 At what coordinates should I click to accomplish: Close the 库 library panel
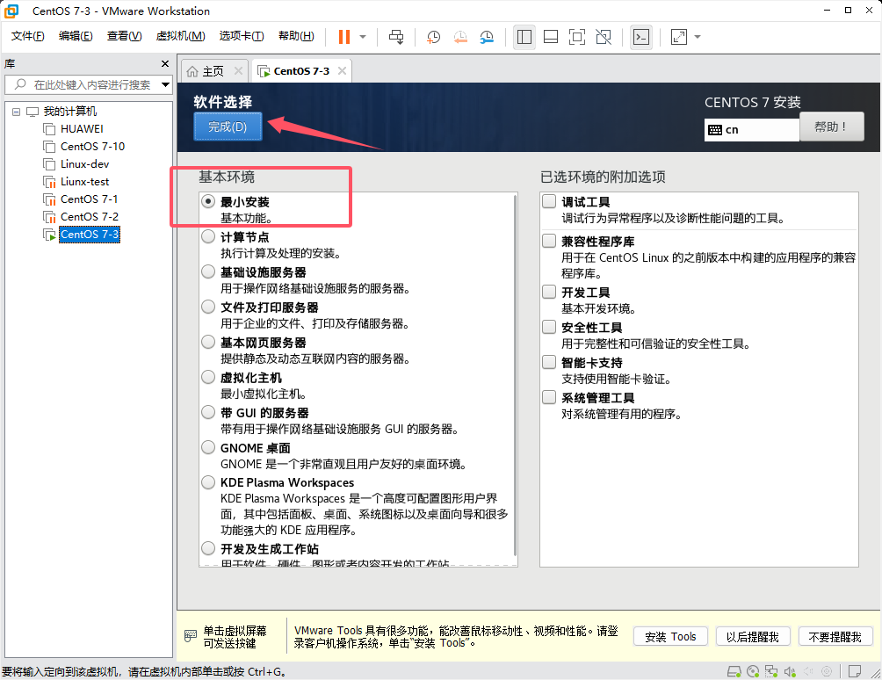click(x=165, y=63)
